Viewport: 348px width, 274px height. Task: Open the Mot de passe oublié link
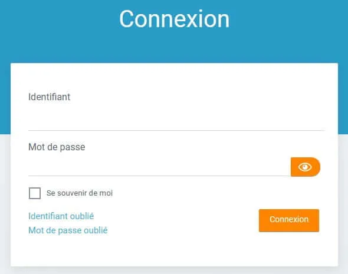pyautogui.click(x=68, y=230)
